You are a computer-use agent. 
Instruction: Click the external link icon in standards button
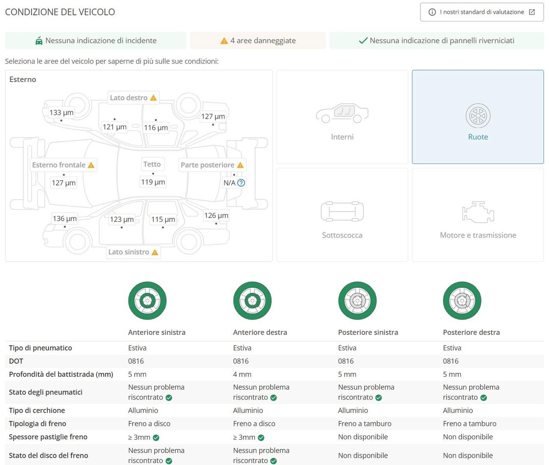[x=532, y=12]
